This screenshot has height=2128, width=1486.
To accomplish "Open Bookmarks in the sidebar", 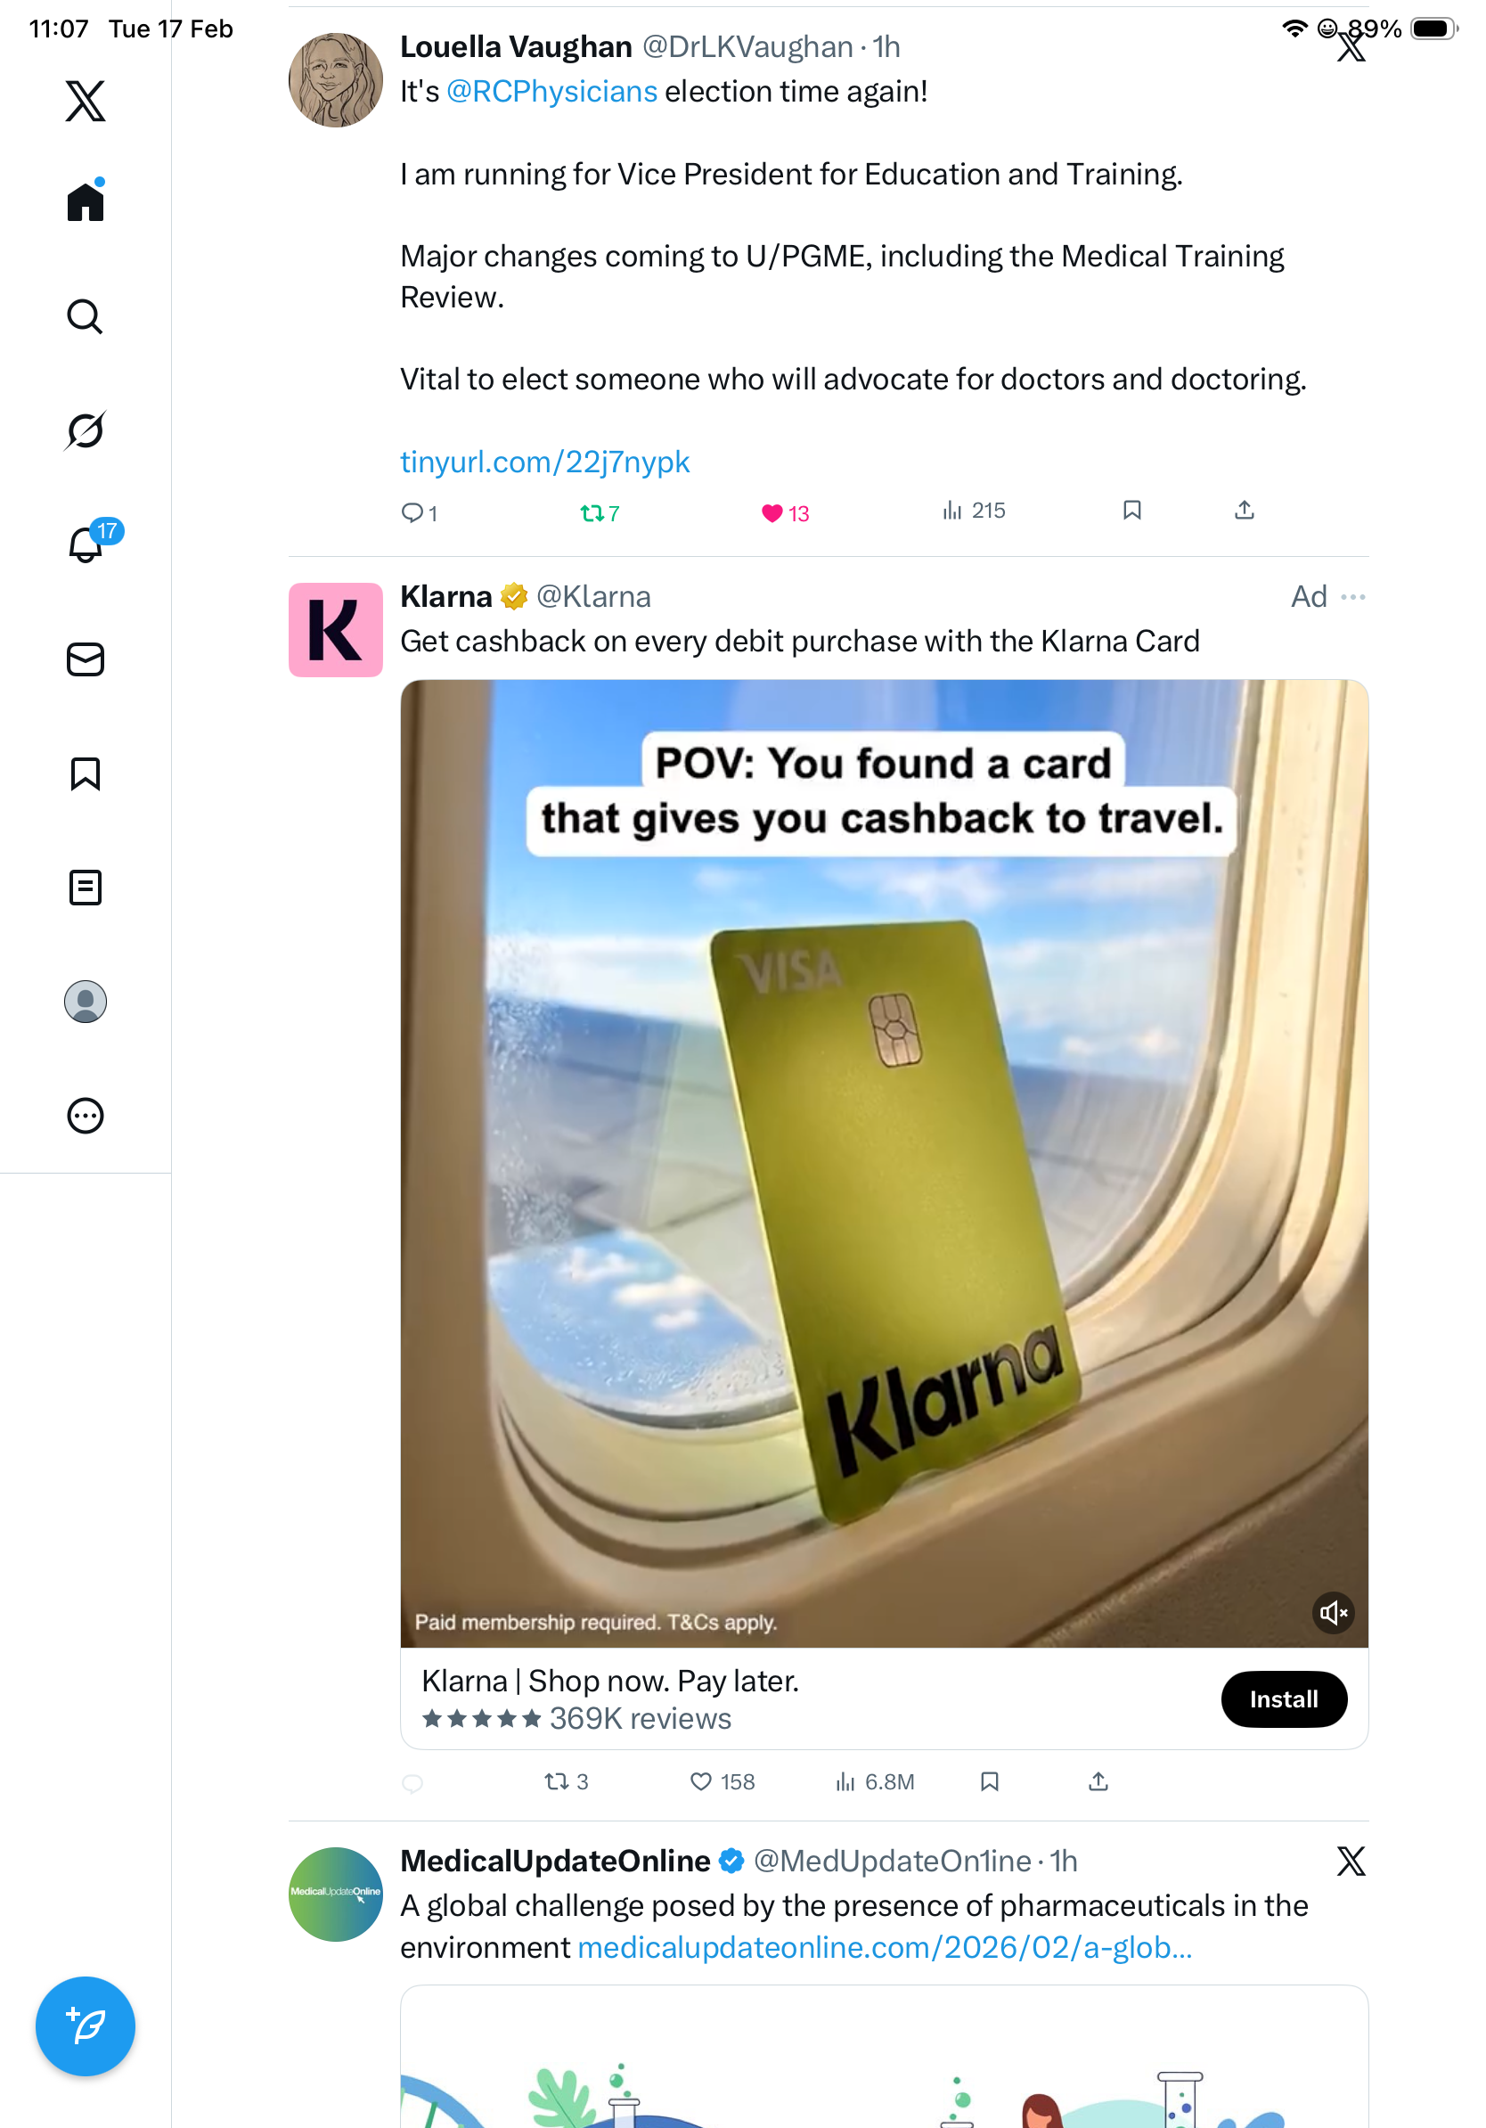I will [x=86, y=773].
